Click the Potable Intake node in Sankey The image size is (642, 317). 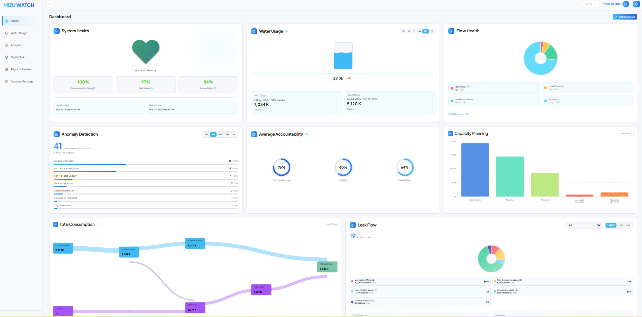(x=63, y=248)
